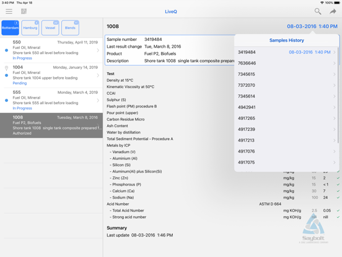The image size is (342, 257).
Task: Tap the blue status dot for 555
Action: pos(7,101)
